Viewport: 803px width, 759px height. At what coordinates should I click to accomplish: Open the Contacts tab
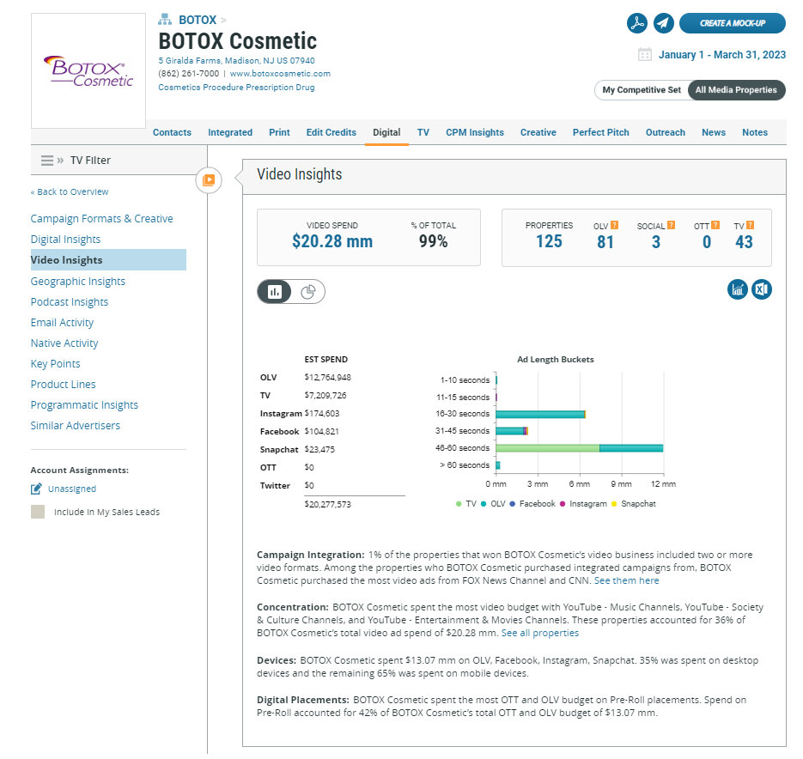[x=172, y=132]
